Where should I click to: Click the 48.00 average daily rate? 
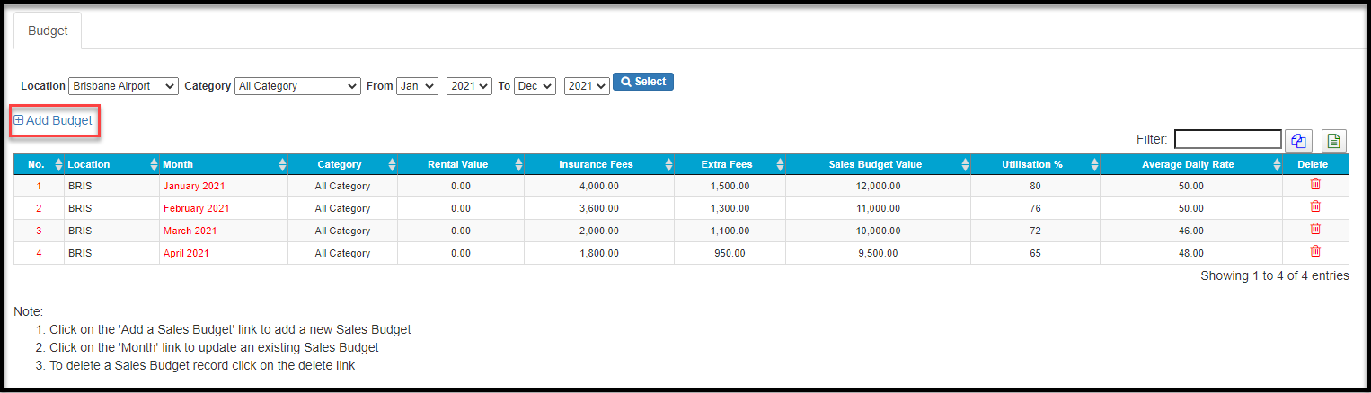coord(1191,253)
